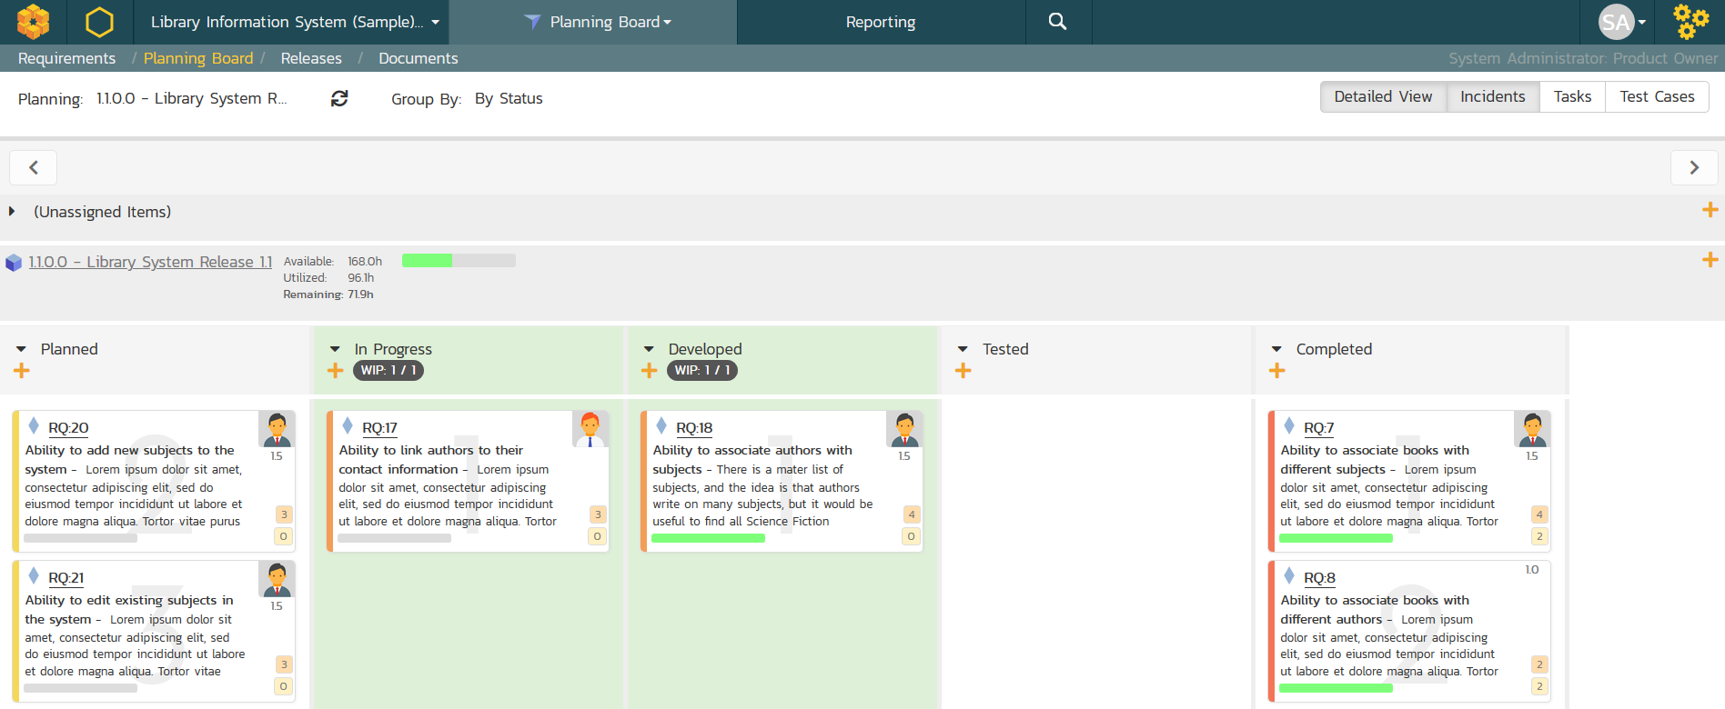Click the orange cube home logo
The height and width of the screenshot is (709, 1725).
tap(34, 22)
